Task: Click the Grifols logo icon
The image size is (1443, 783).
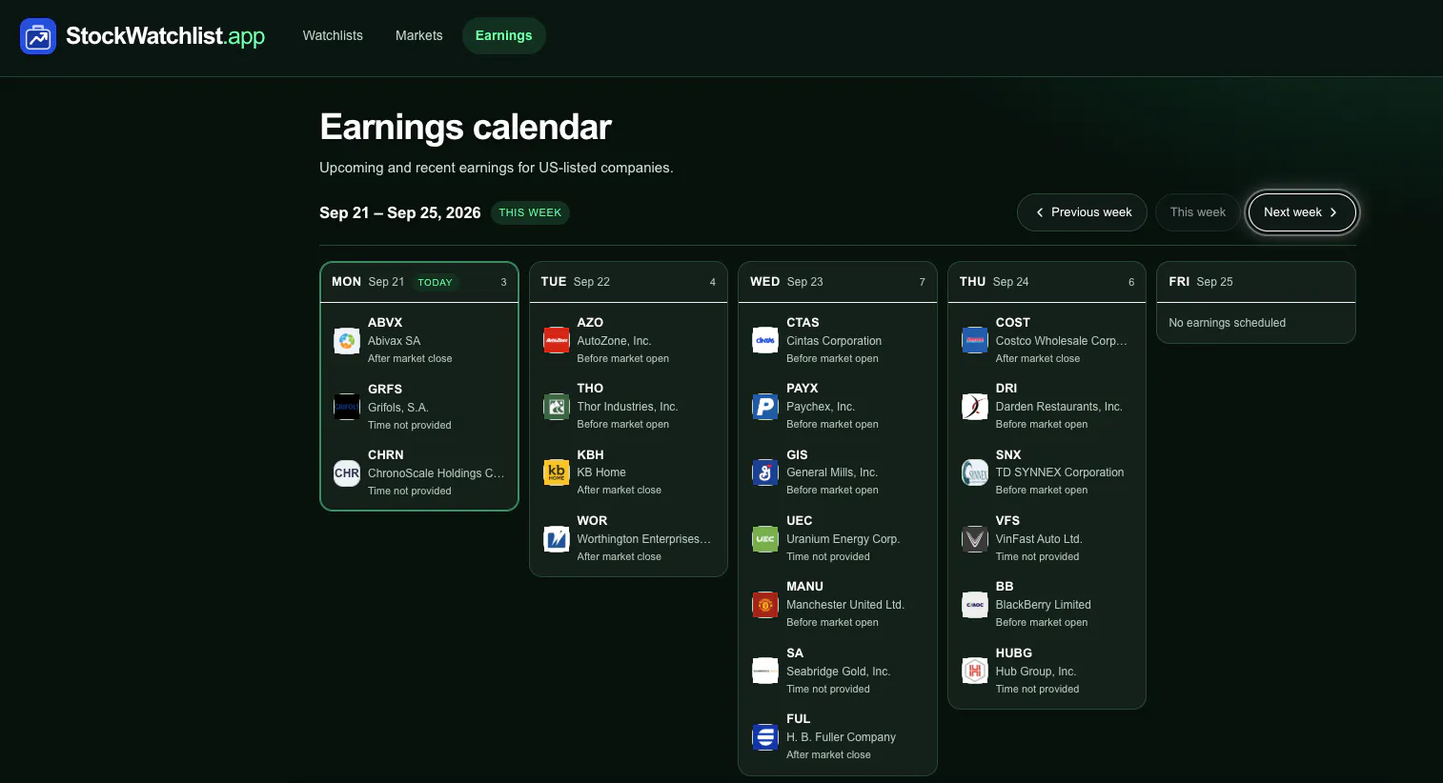Action: (347, 407)
